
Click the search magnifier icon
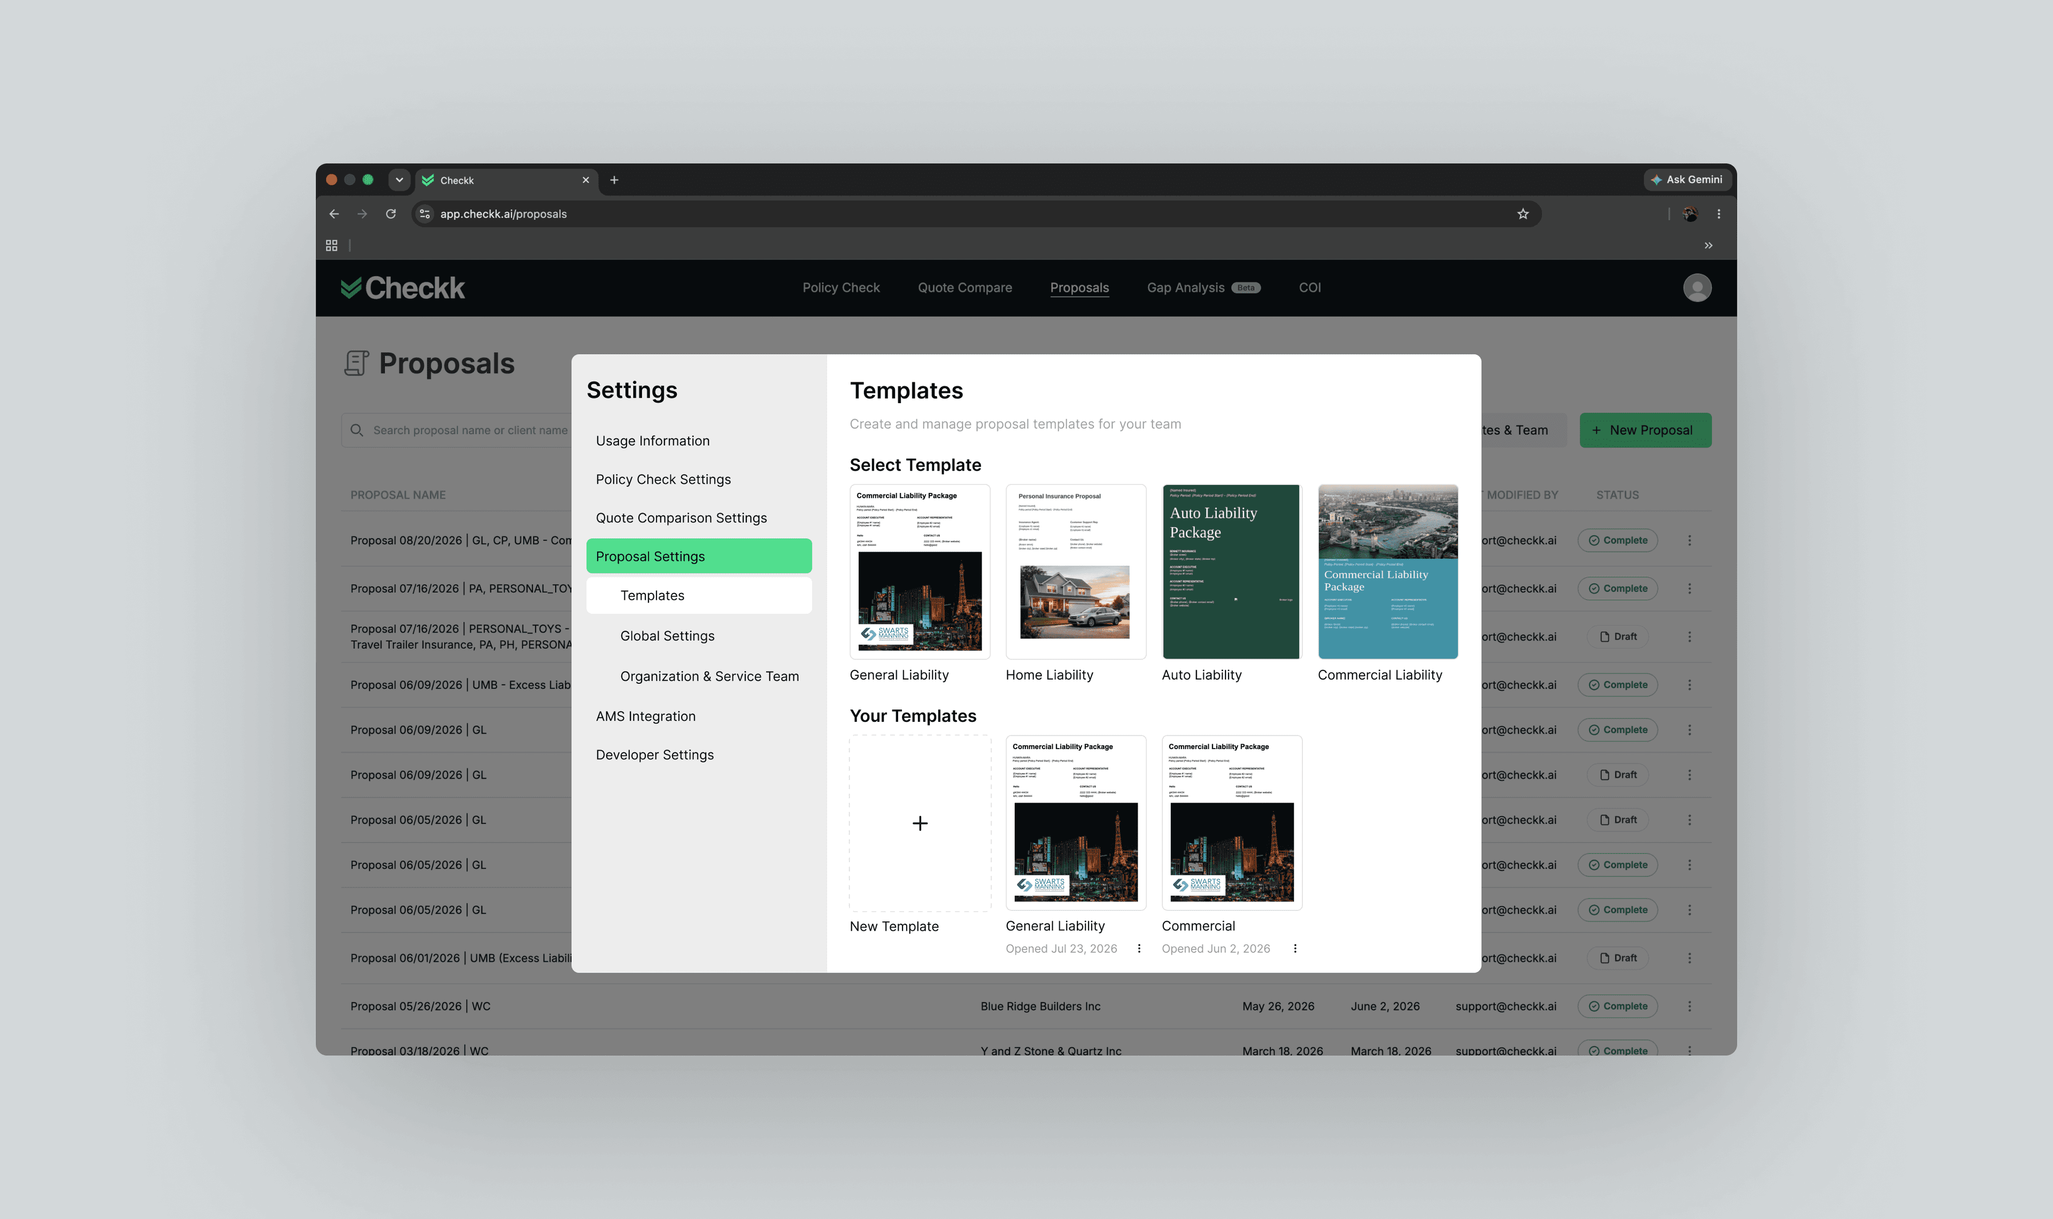357,430
